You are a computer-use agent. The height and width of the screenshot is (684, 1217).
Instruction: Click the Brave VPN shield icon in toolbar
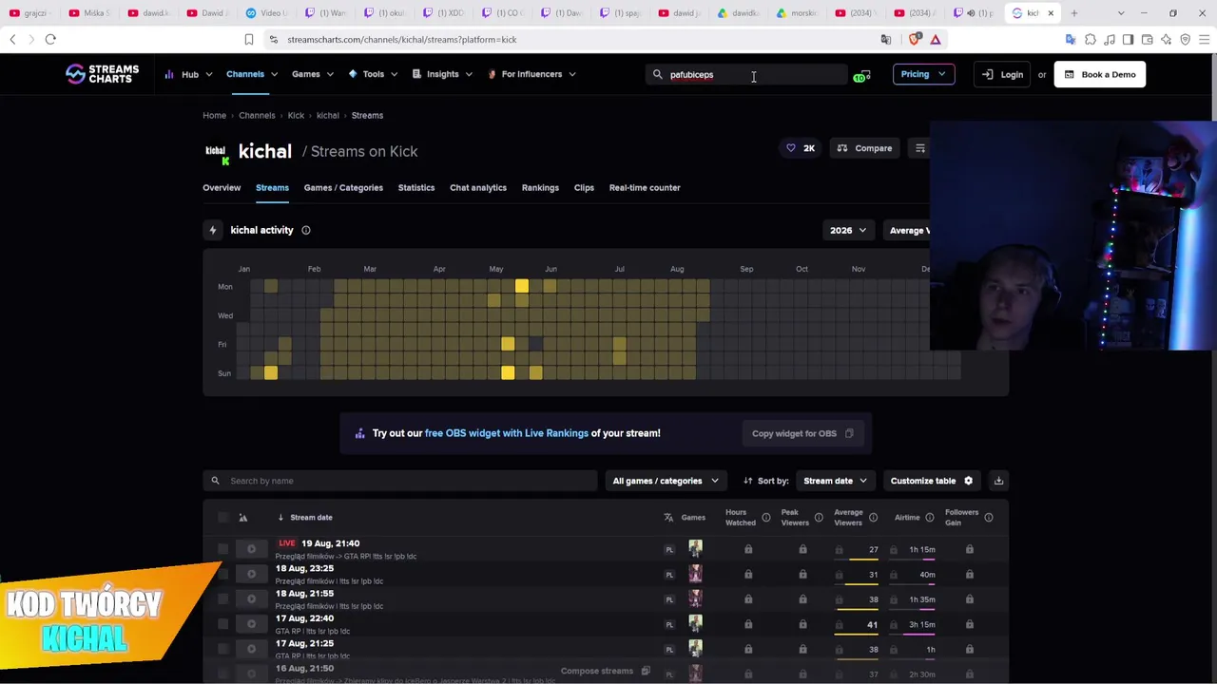[1186, 39]
